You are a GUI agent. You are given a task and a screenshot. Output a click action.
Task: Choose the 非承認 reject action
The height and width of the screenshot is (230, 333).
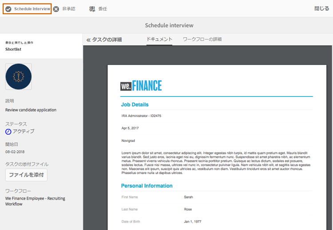(68, 9)
